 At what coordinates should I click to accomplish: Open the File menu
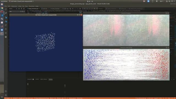[5, 6]
